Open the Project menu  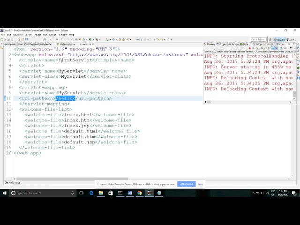coord(37,35)
